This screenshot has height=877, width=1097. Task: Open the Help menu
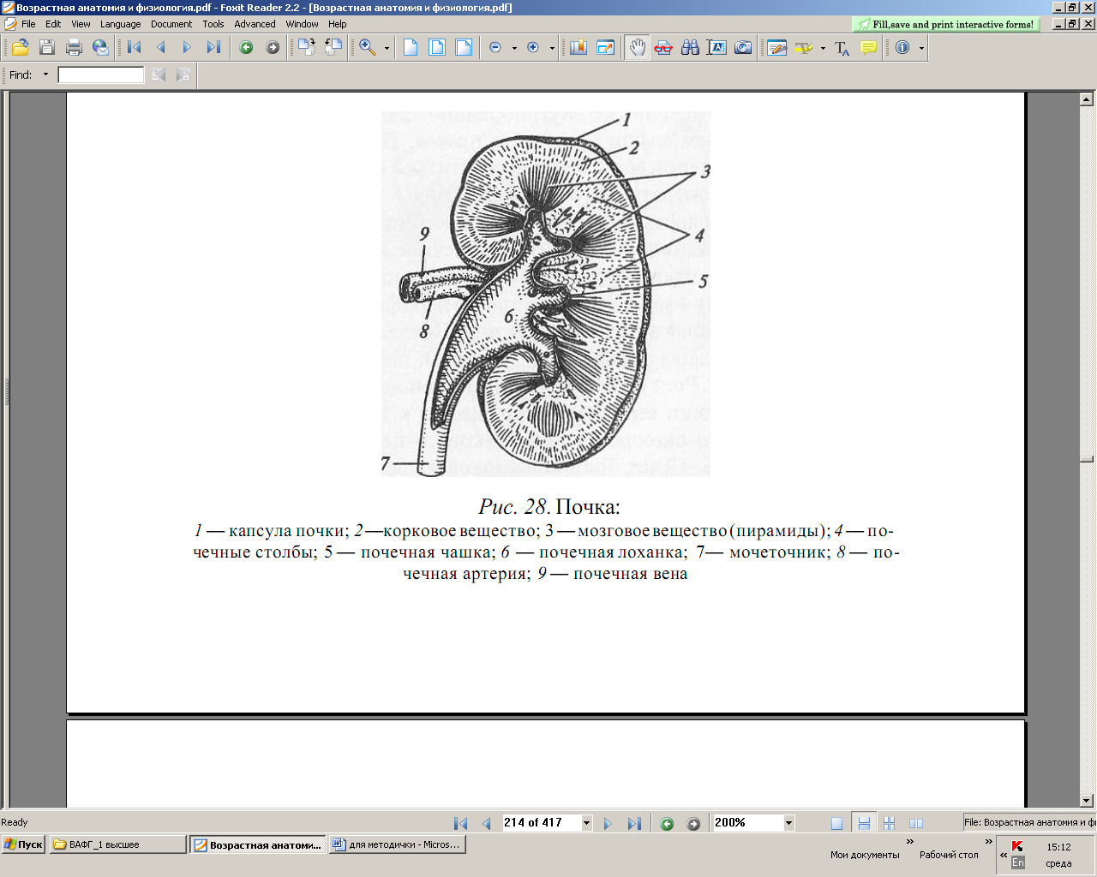(338, 24)
